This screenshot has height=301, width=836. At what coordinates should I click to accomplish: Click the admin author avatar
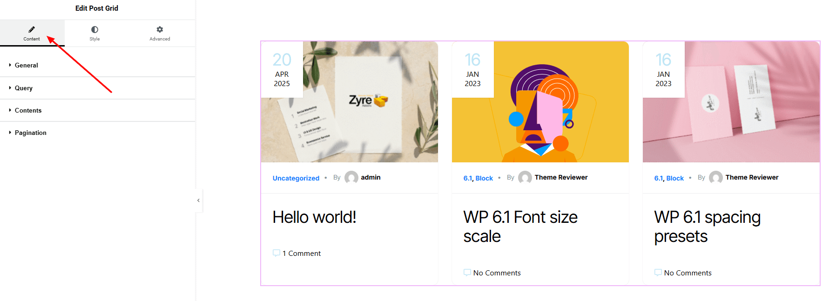click(x=351, y=178)
